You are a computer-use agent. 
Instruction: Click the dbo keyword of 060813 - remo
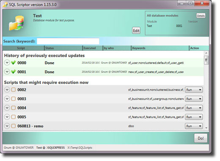(x=131, y=126)
